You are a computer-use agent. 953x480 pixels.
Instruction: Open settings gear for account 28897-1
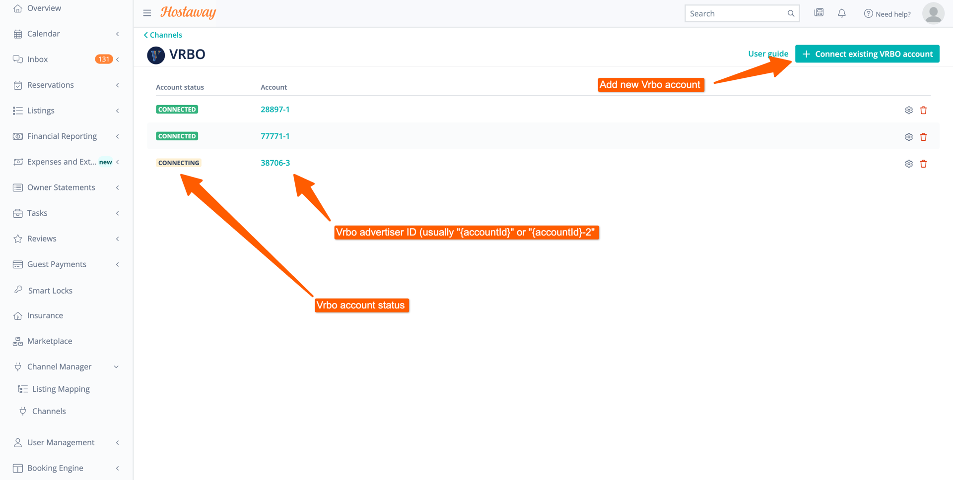[x=909, y=110]
